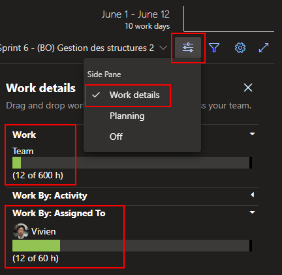This screenshot has width=282, height=275.
Task: Enter full screen mode with arrows icon
Action: (264, 48)
